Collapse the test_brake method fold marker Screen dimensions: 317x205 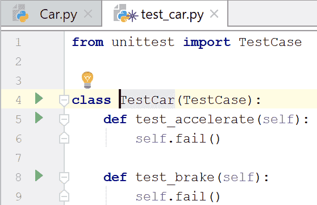[64, 178]
